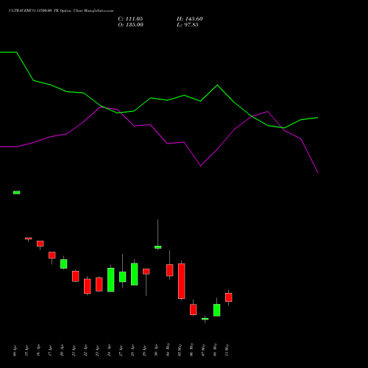Click the 16 Apr date label
The width and height of the screenshot is (368, 368).
(38, 350)
